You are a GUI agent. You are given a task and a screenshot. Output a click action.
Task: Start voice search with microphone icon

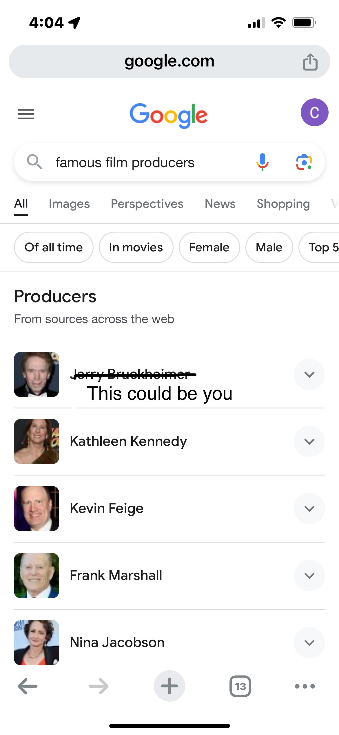(x=262, y=162)
